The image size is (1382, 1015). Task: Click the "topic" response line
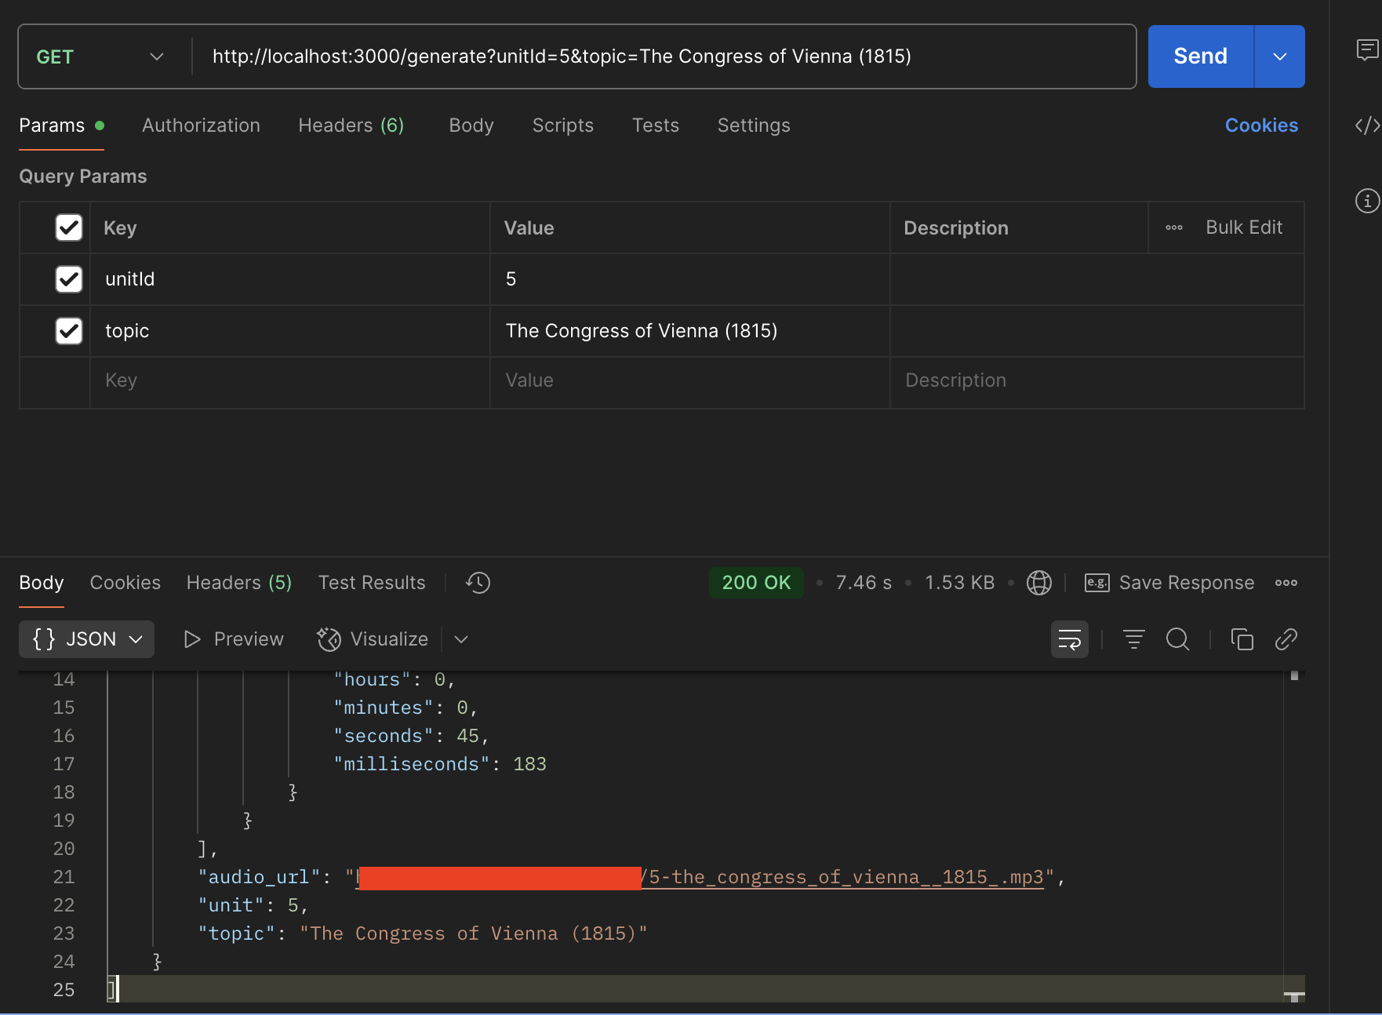423,933
